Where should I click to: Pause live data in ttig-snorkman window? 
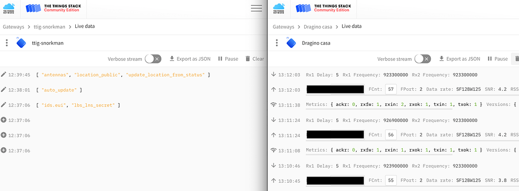(x=228, y=59)
